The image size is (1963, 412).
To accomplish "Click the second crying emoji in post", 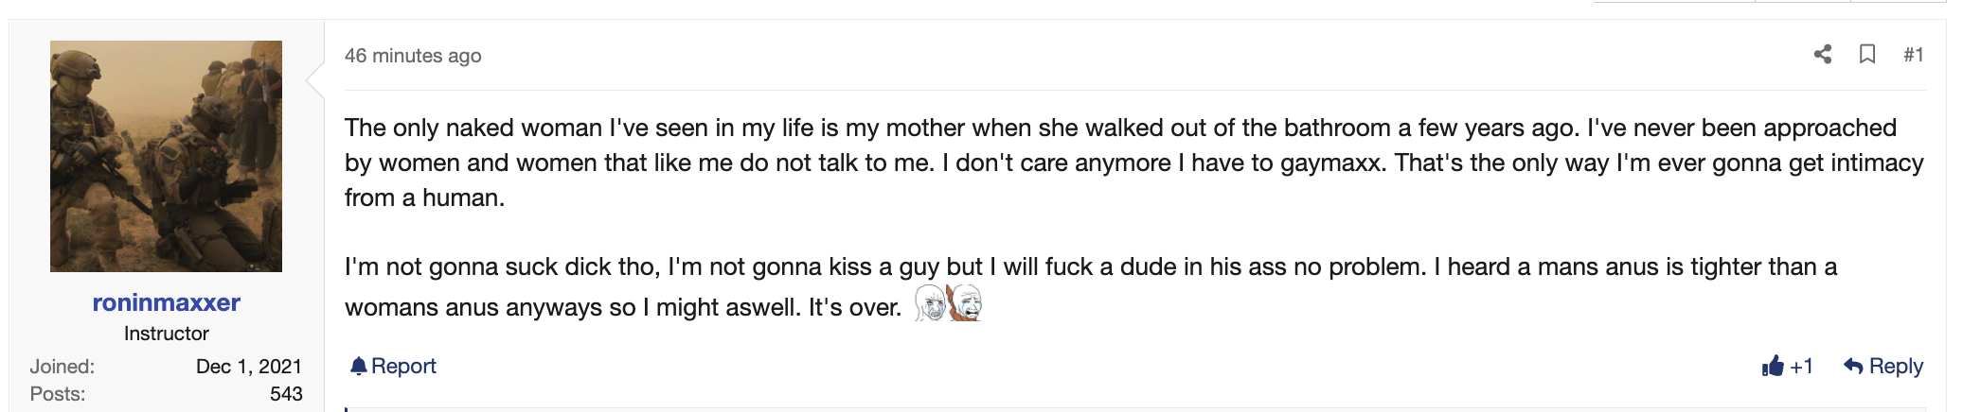I will point(965,303).
